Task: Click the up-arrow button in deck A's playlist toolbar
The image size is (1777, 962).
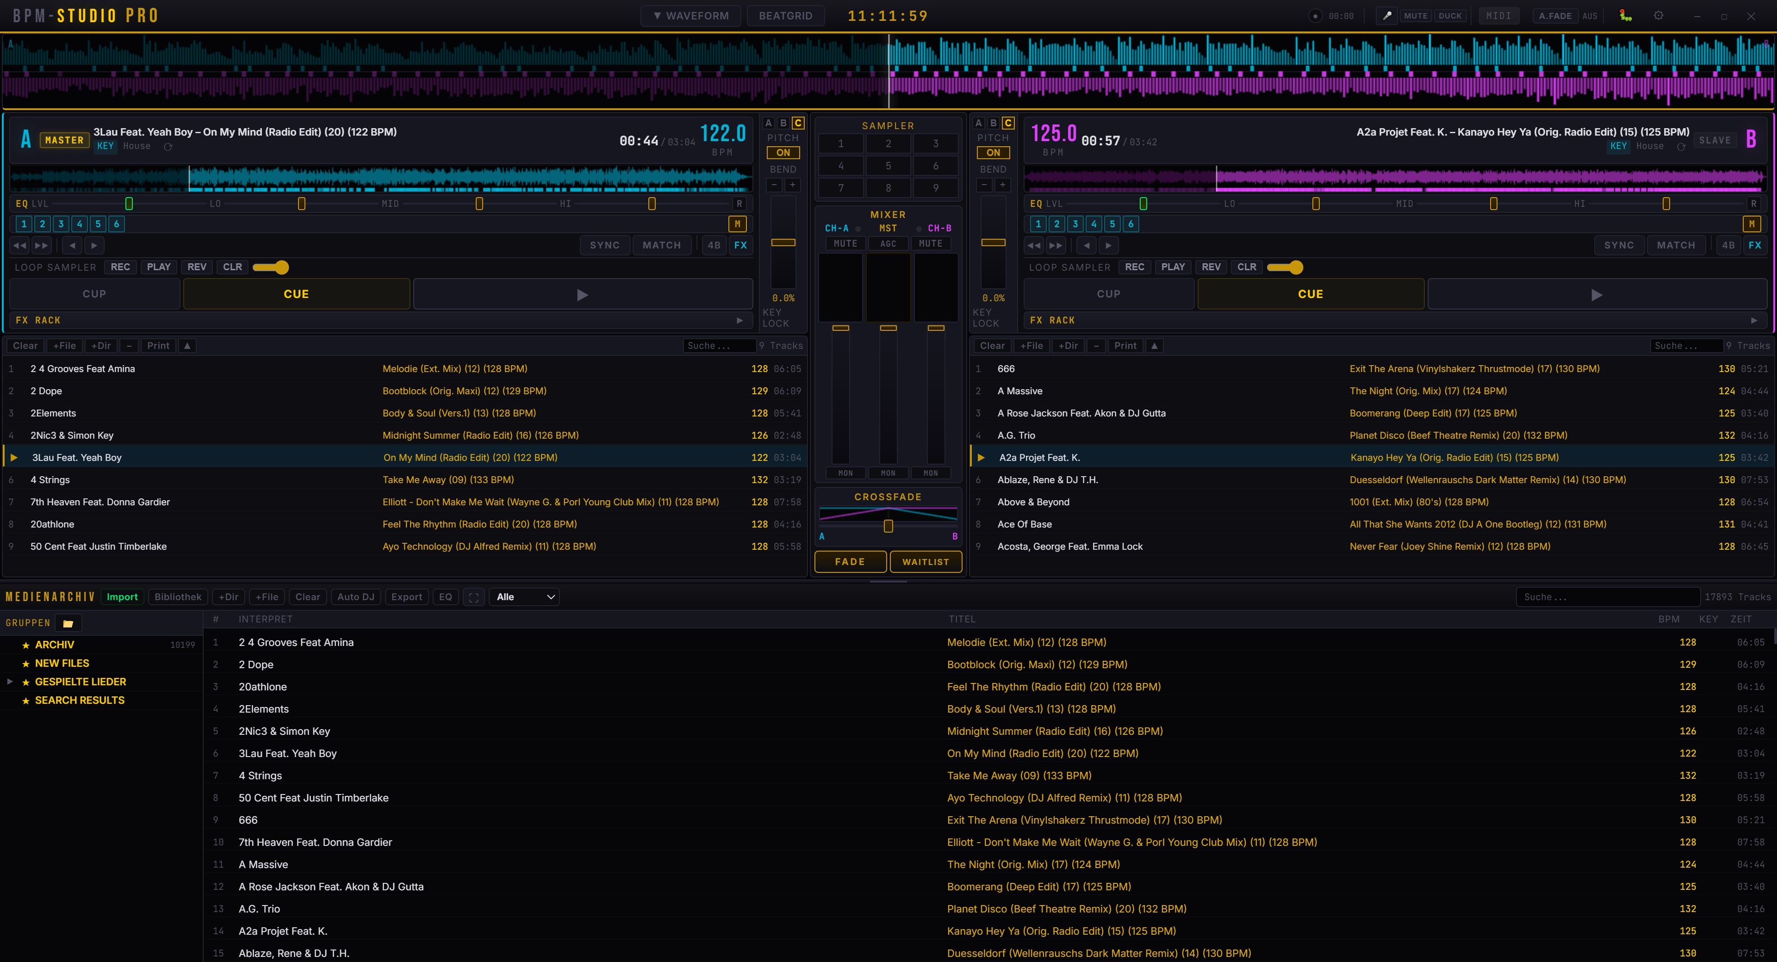Action: (187, 346)
